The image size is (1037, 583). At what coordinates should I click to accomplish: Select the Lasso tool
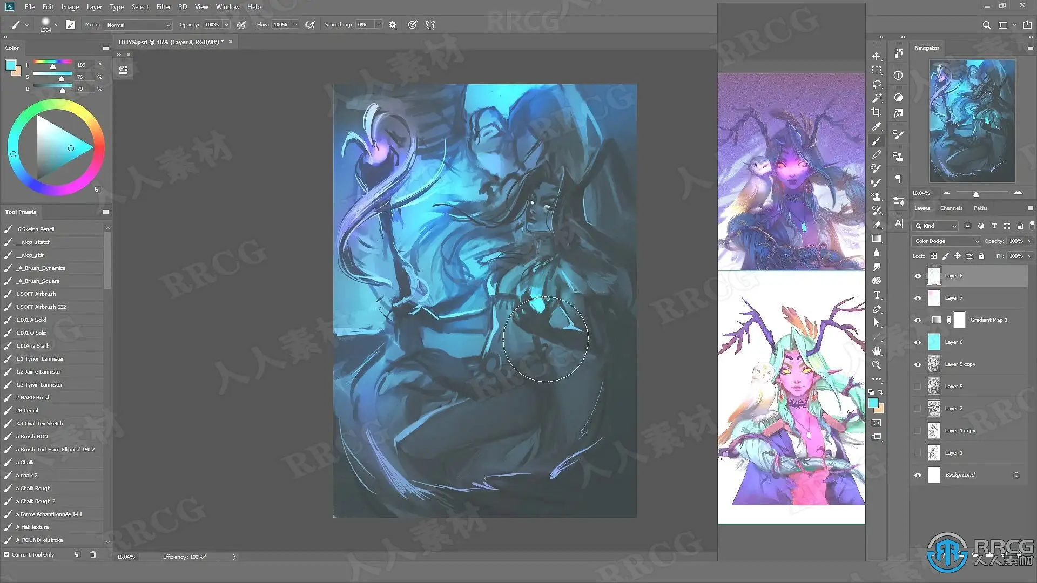pos(877,85)
